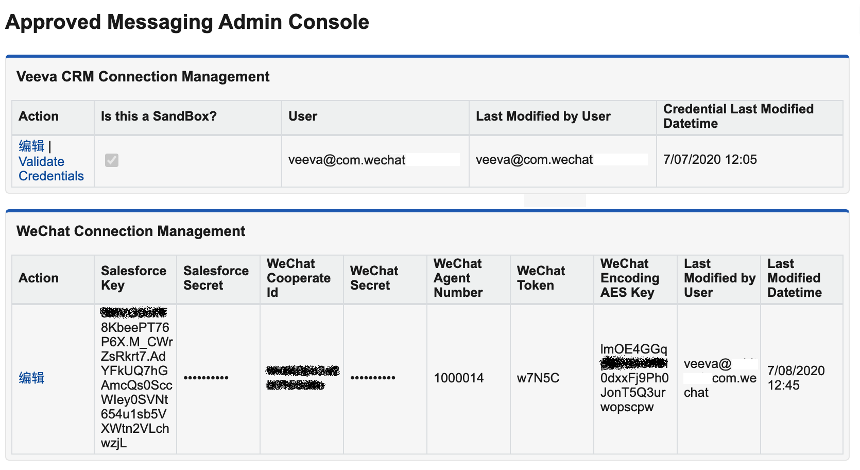Click the WeChat Connection Management title

[131, 231]
